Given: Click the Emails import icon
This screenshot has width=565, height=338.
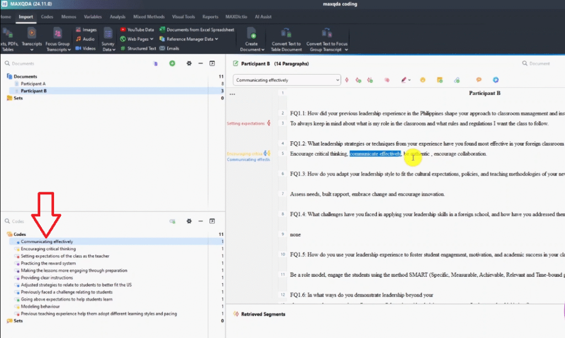Looking at the screenshot, I should (162, 49).
